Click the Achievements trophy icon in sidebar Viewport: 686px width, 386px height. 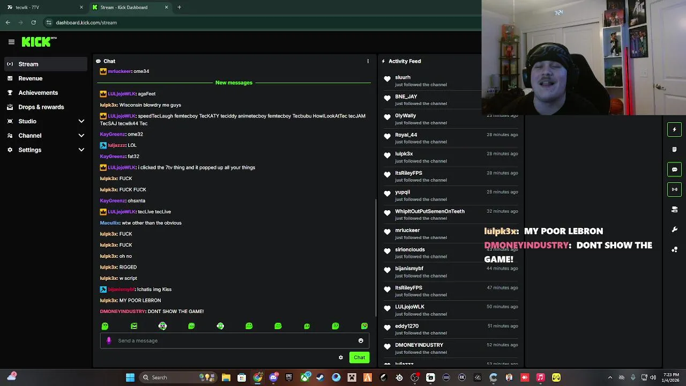pos(10,93)
